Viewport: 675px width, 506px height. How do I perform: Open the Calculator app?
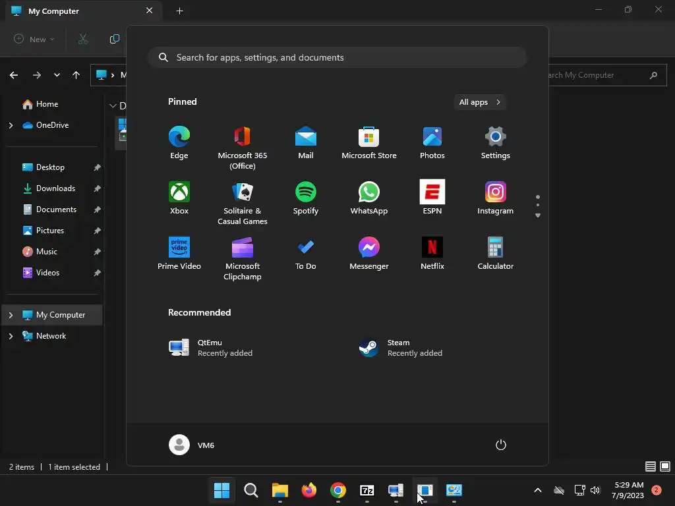point(496,254)
